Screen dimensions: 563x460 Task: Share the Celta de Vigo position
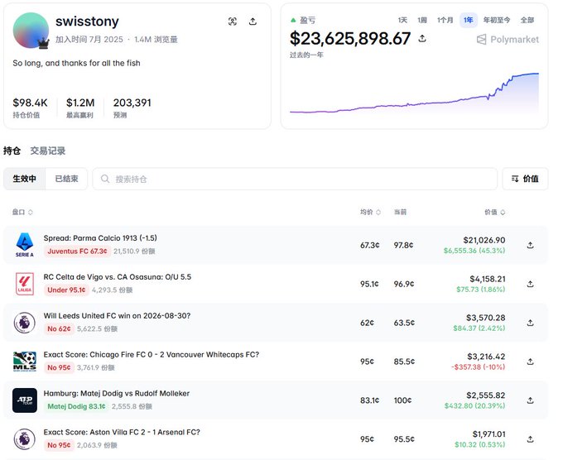530,284
